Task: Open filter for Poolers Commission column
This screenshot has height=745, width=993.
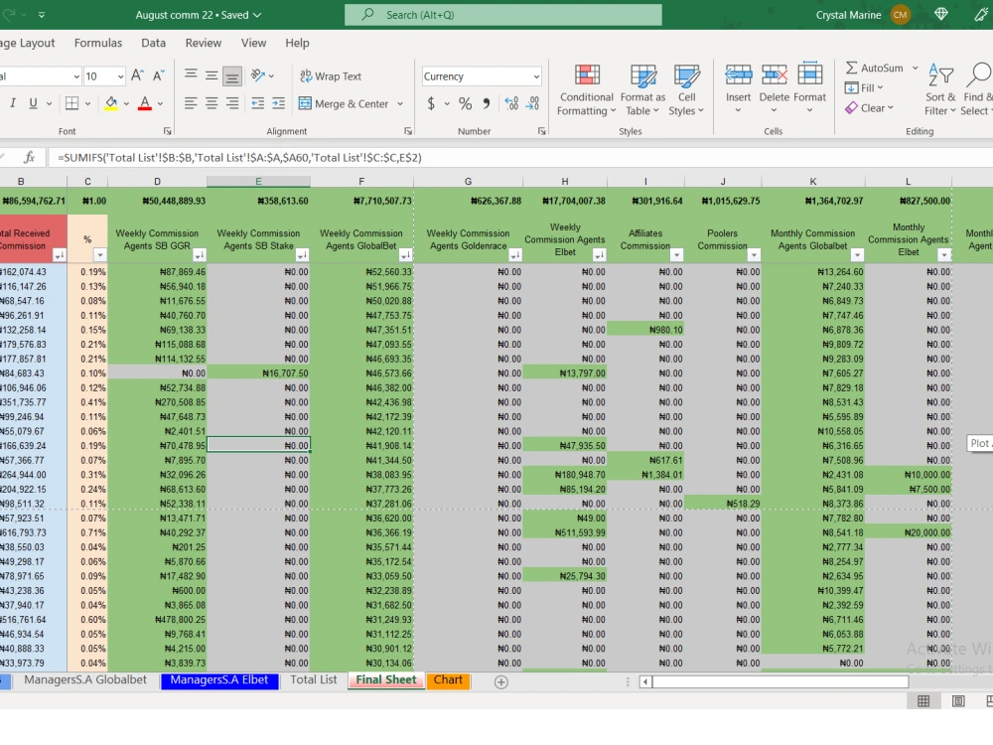Action: coord(754,255)
